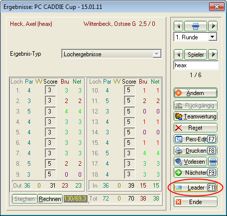The width and height of the screenshot is (227, 216).
Task: Click score field for hole 4
Action: point(50,121)
